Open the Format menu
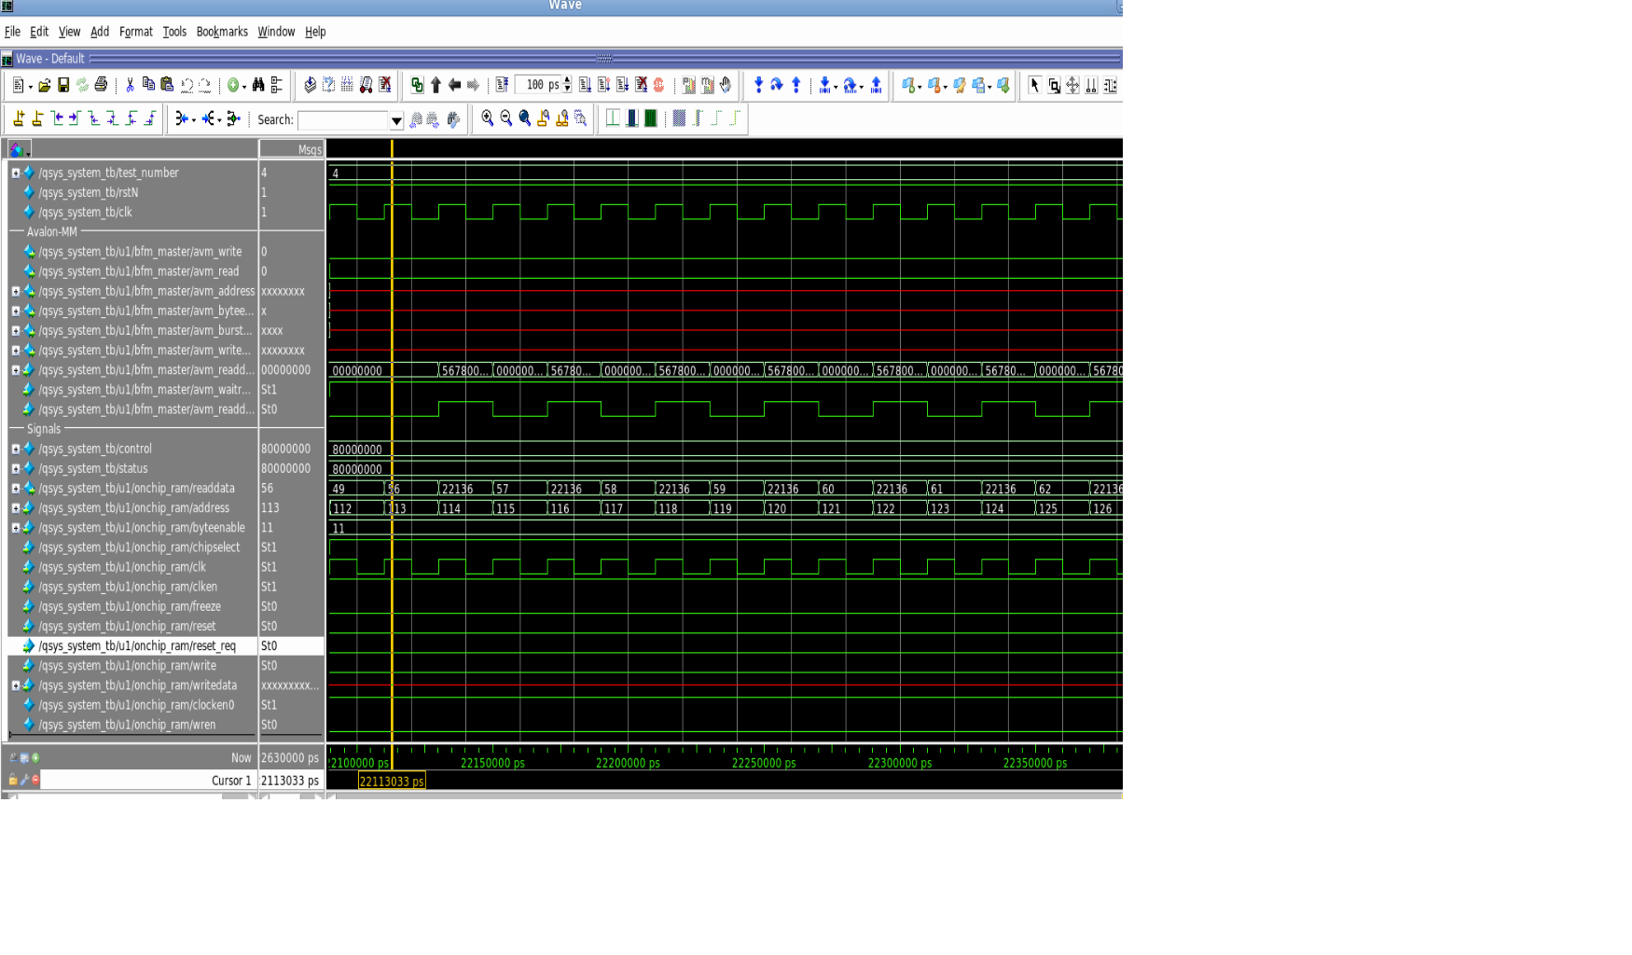 coord(135,32)
